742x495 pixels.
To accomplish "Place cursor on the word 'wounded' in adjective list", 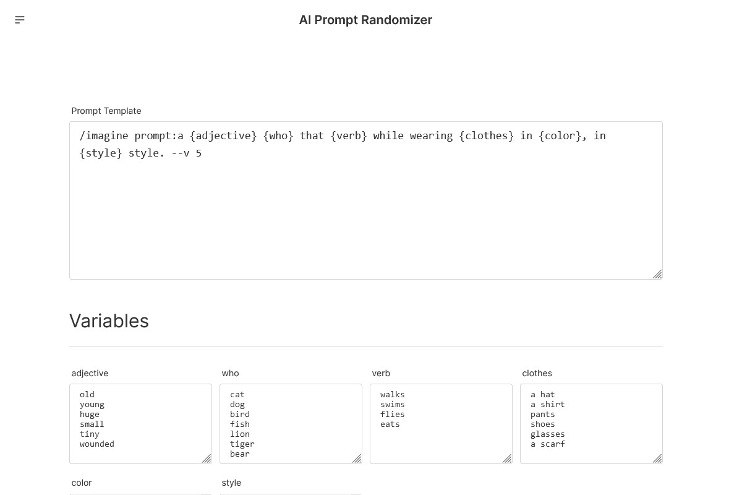I will [96, 444].
